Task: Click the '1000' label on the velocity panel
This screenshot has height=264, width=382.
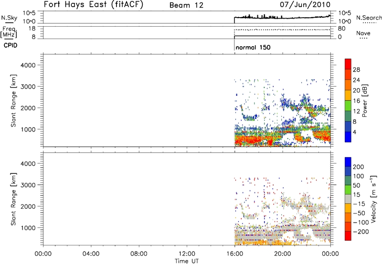Action: tap(28, 228)
